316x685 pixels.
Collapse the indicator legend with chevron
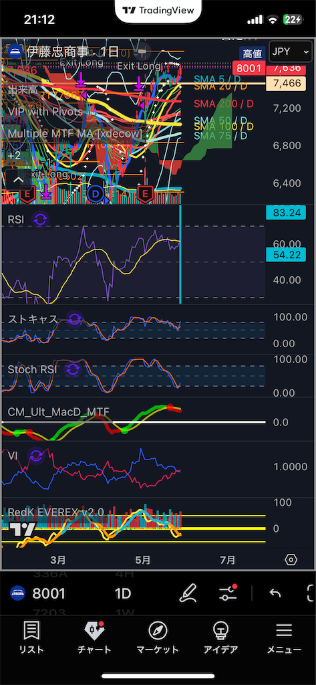click(18, 179)
